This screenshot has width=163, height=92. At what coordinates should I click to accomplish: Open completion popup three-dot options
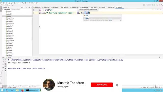(x=120, y=20)
